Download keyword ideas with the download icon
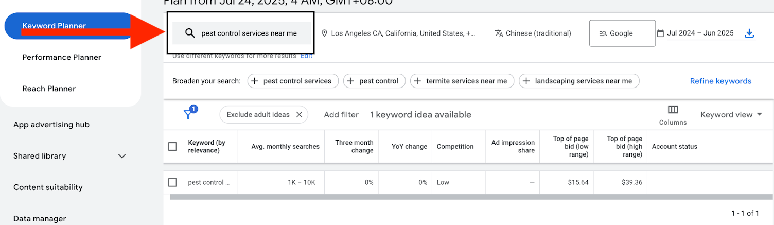The image size is (774, 225). (749, 33)
